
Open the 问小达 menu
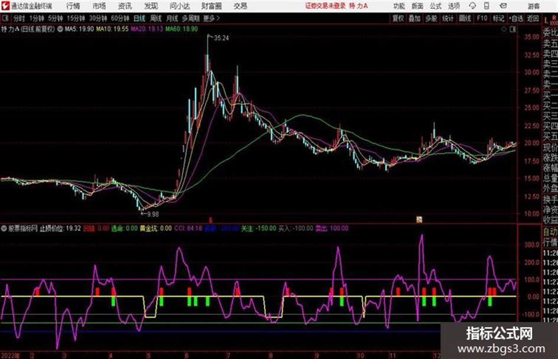click(180, 6)
